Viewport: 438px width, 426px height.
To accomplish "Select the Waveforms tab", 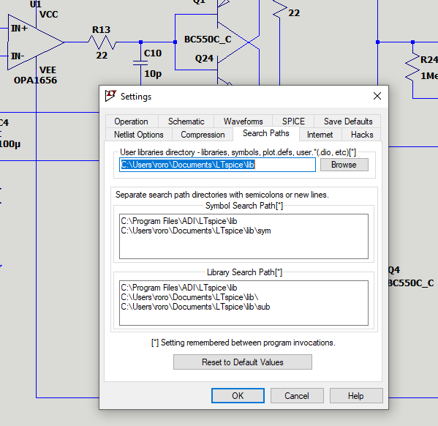I will click(243, 122).
